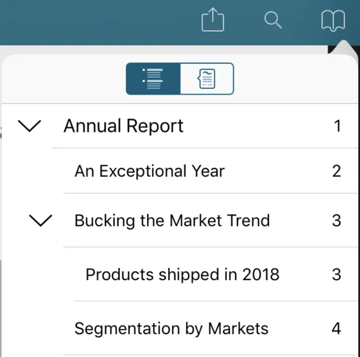Open the Search magnifier tool
The image size is (360, 357).
point(273,20)
